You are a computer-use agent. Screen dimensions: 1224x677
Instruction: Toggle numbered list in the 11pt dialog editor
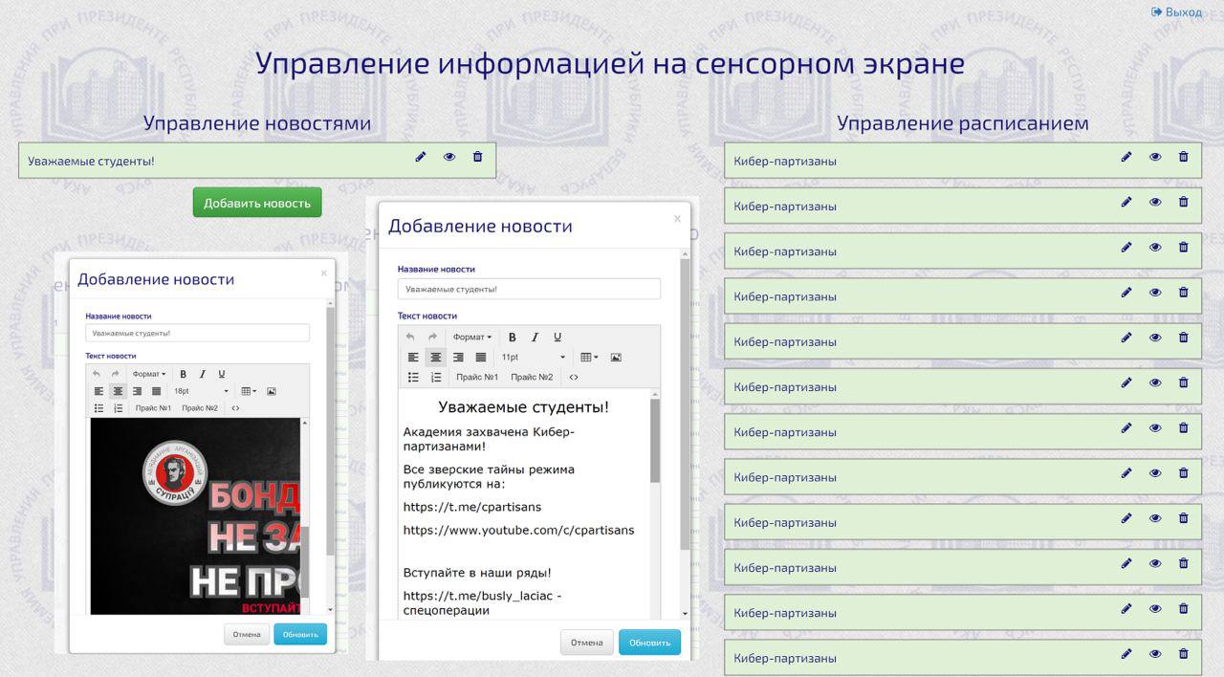[436, 377]
